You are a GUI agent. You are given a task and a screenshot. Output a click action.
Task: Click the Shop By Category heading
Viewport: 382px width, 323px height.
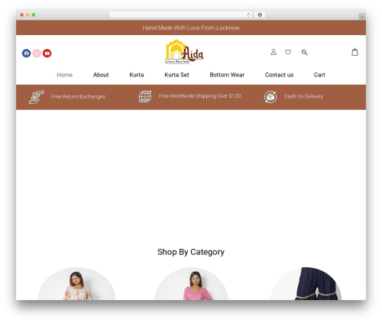191,252
